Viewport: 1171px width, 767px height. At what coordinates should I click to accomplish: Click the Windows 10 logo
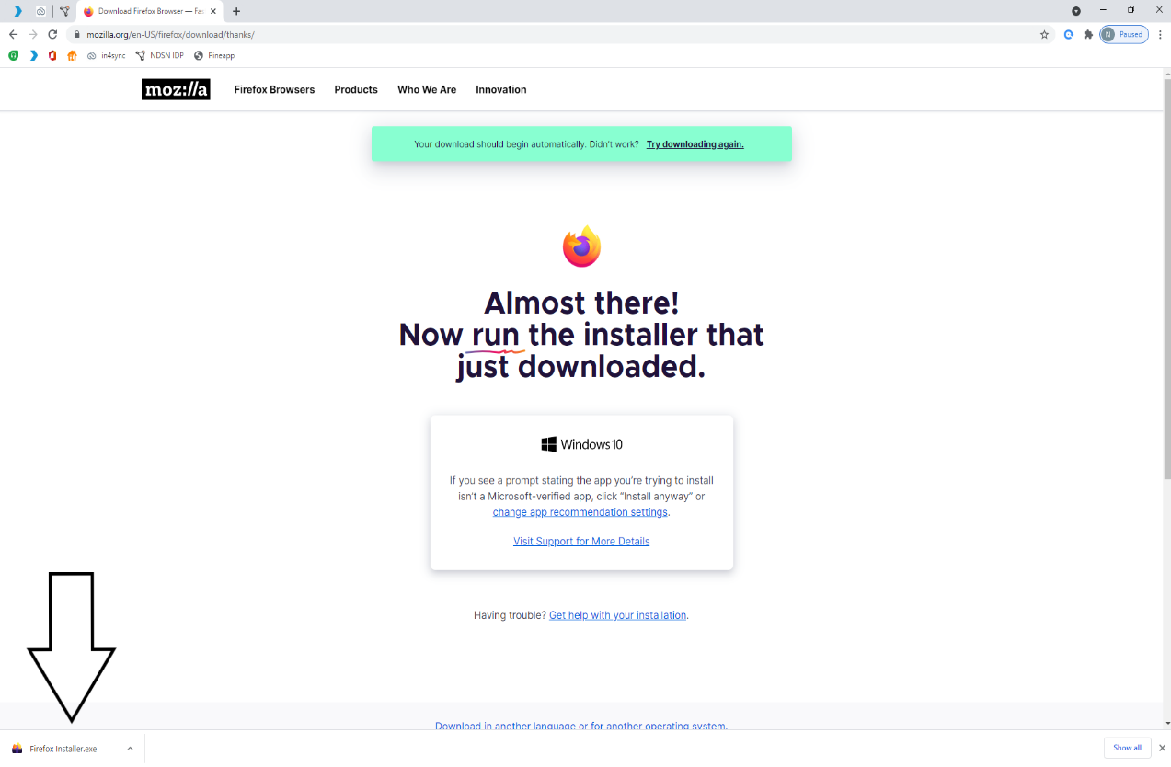pos(581,444)
